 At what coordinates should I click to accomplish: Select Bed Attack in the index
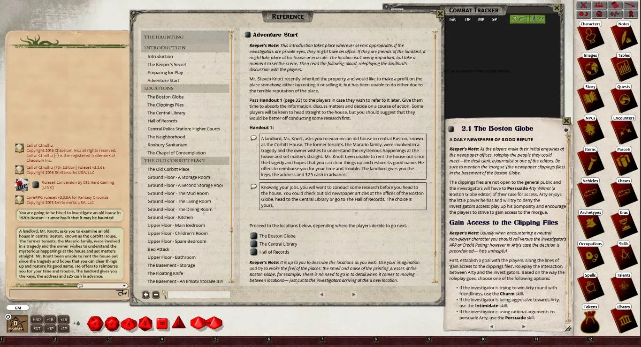[159, 249]
